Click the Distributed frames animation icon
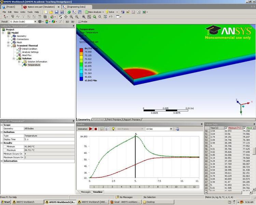The width and height of the screenshot is (256, 205). point(102,129)
